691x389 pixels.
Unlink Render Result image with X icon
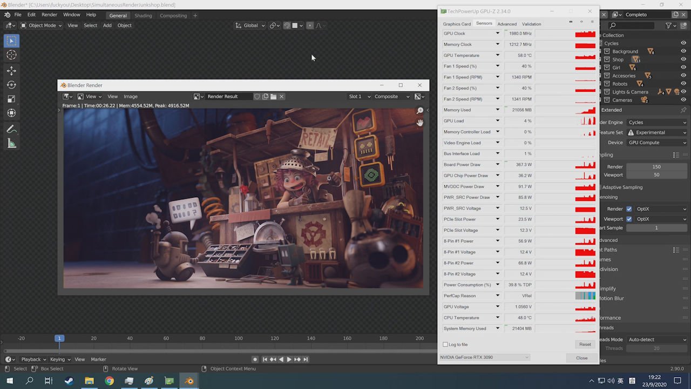282,97
